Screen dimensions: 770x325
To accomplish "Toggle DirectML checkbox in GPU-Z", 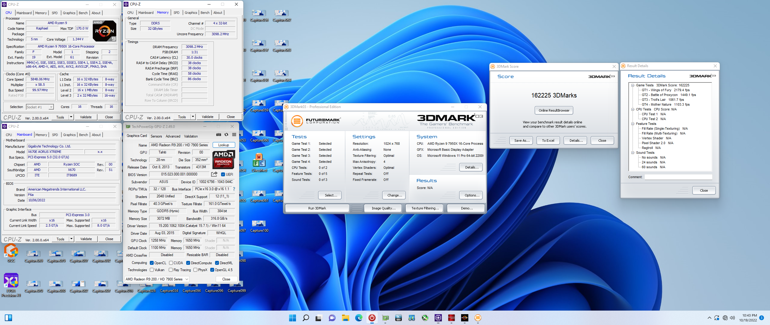I will click(217, 263).
